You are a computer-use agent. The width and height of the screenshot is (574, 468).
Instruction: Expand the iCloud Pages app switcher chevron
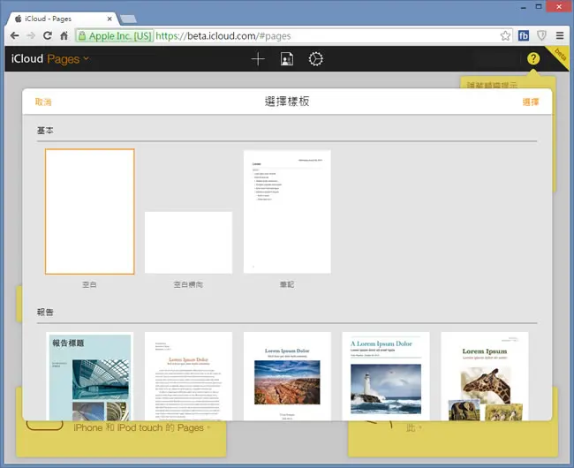click(x=86, y=58)
